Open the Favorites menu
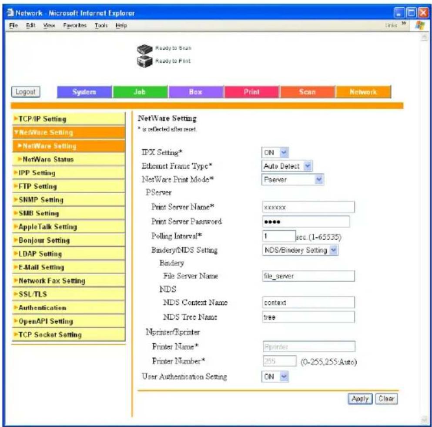The width and height of the screenshot is (432, 427). [x=75, y=25]
